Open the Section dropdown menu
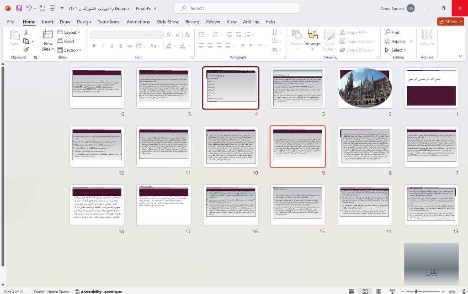Screen dimensions: 468x294 pos(69,50)
